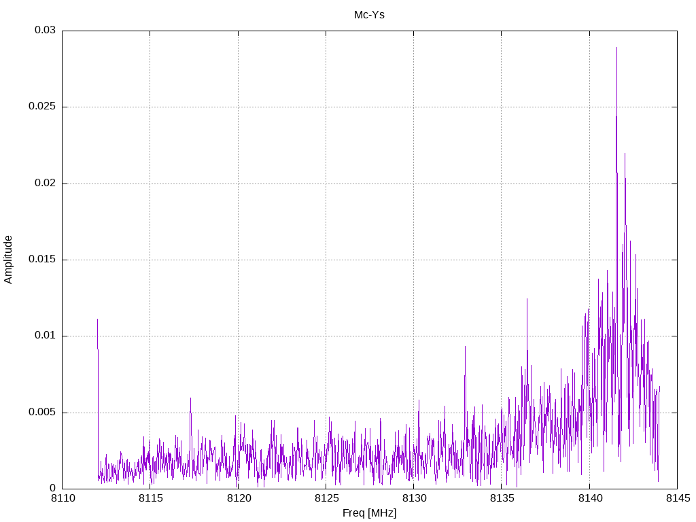The image size is (696, 522).
Task: Click the x-axis tick label 8125
Action: tap(326, 498)
